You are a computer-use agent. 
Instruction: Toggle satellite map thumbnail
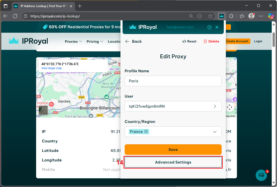(x=43, y=110)
